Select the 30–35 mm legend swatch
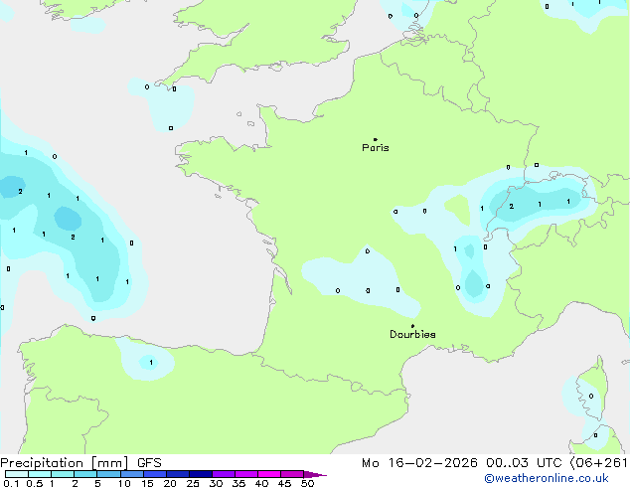Screen dimensions: 630x487 (223, 474)
